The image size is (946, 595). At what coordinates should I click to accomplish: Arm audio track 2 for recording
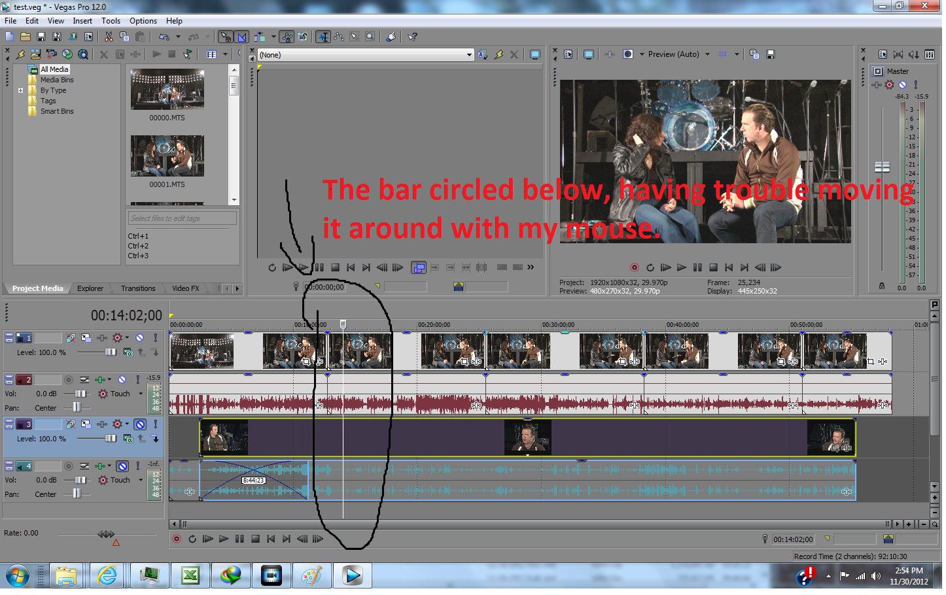click(69, 381)
